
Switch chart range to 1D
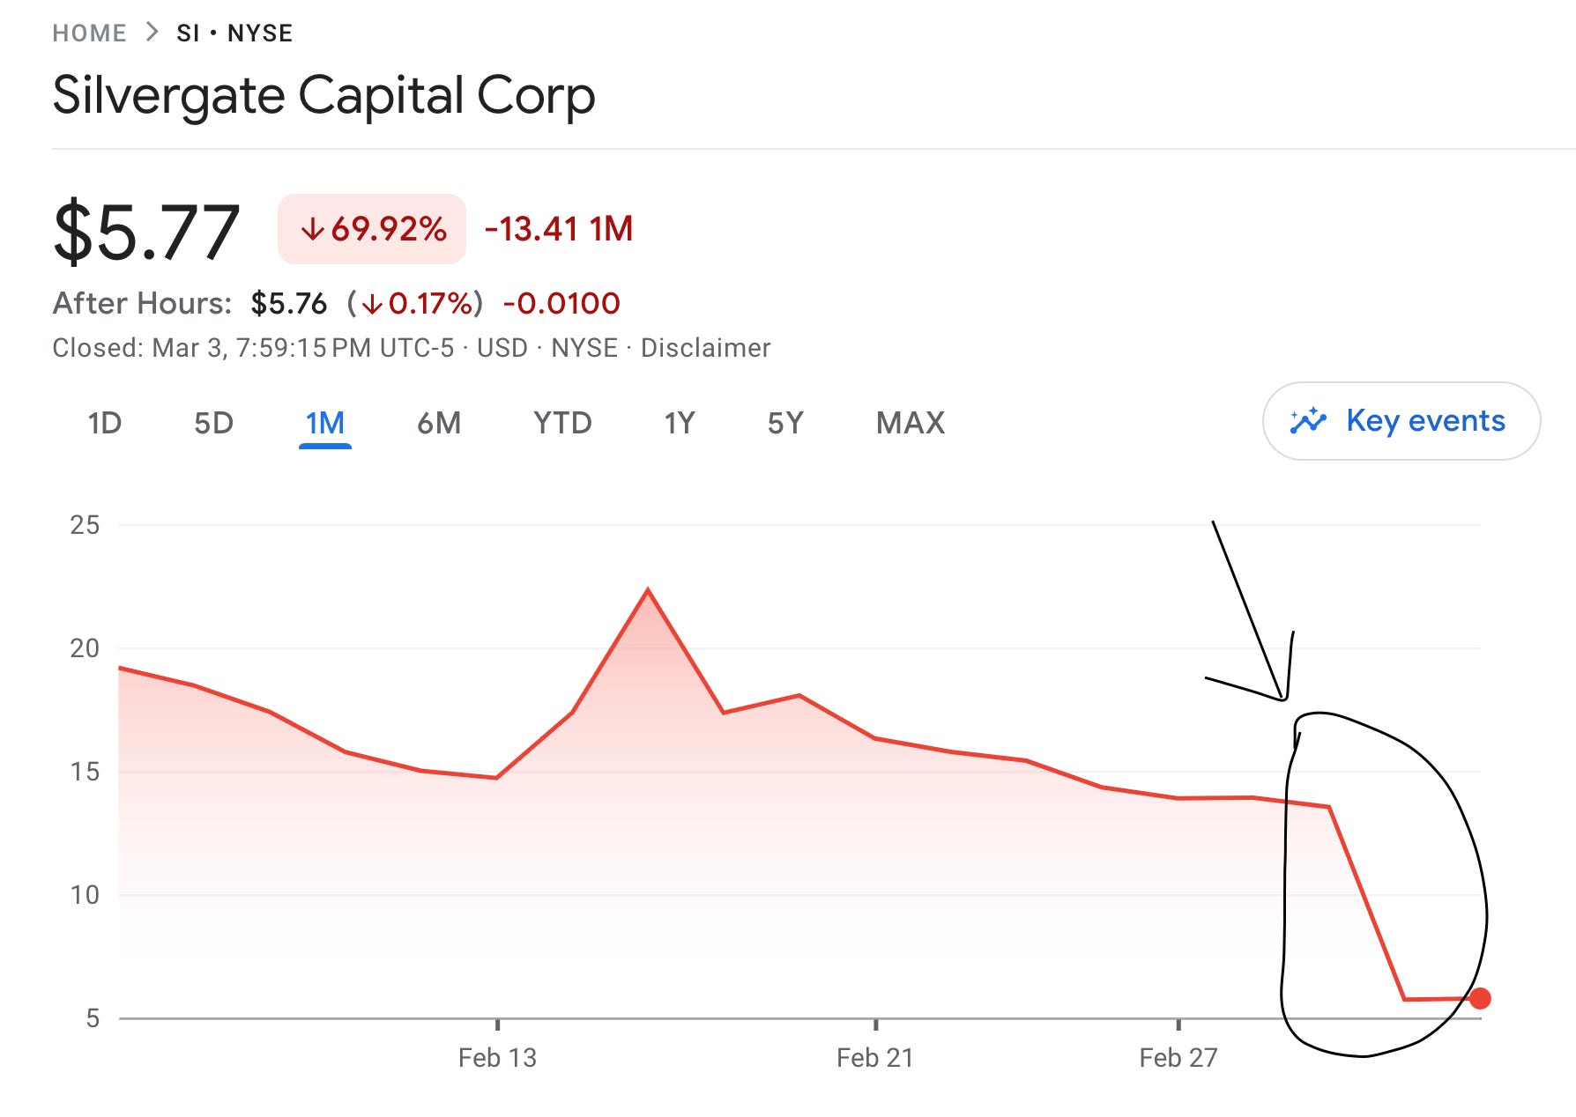click(104, 424)
